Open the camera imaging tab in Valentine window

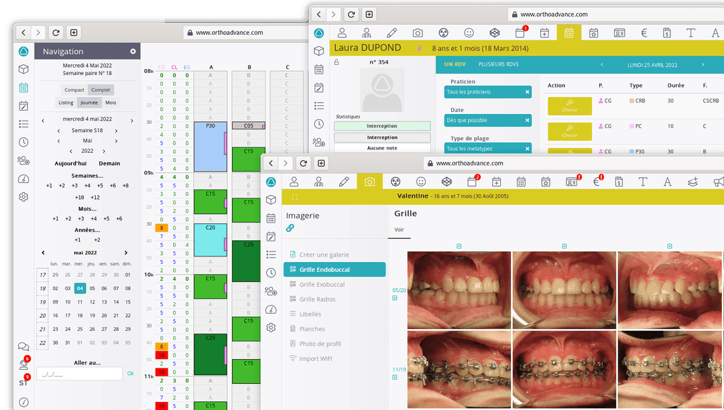(x=369, y=182)
